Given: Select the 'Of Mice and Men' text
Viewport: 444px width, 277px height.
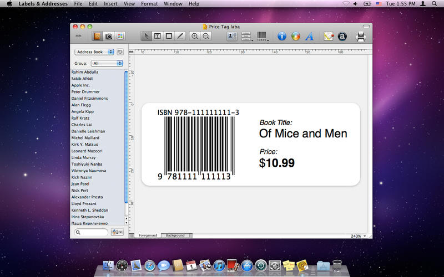Looking at the screenshot, I should pyautogui.click(x=303, y=134).
